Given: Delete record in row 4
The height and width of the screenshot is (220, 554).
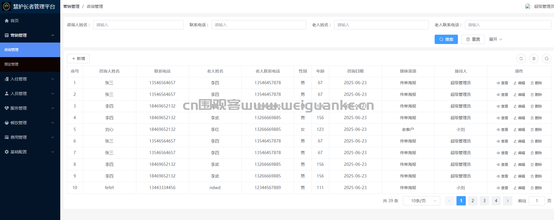Looking at the screenshot, I should point(536,118).
